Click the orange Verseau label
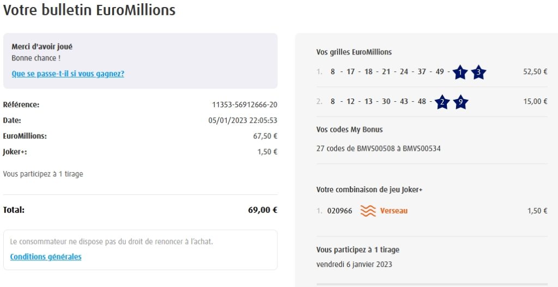558x287 pixels. click(x=393, y=211)
